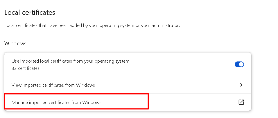The width and height of the screenshot is (278, 118).
Task: Open the external link icon for Manage certificates
Action: (x=241, y=102)
